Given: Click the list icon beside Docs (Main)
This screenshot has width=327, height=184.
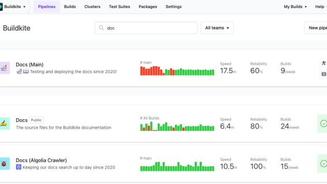Looking at the screenshot, I should [323, 74].
